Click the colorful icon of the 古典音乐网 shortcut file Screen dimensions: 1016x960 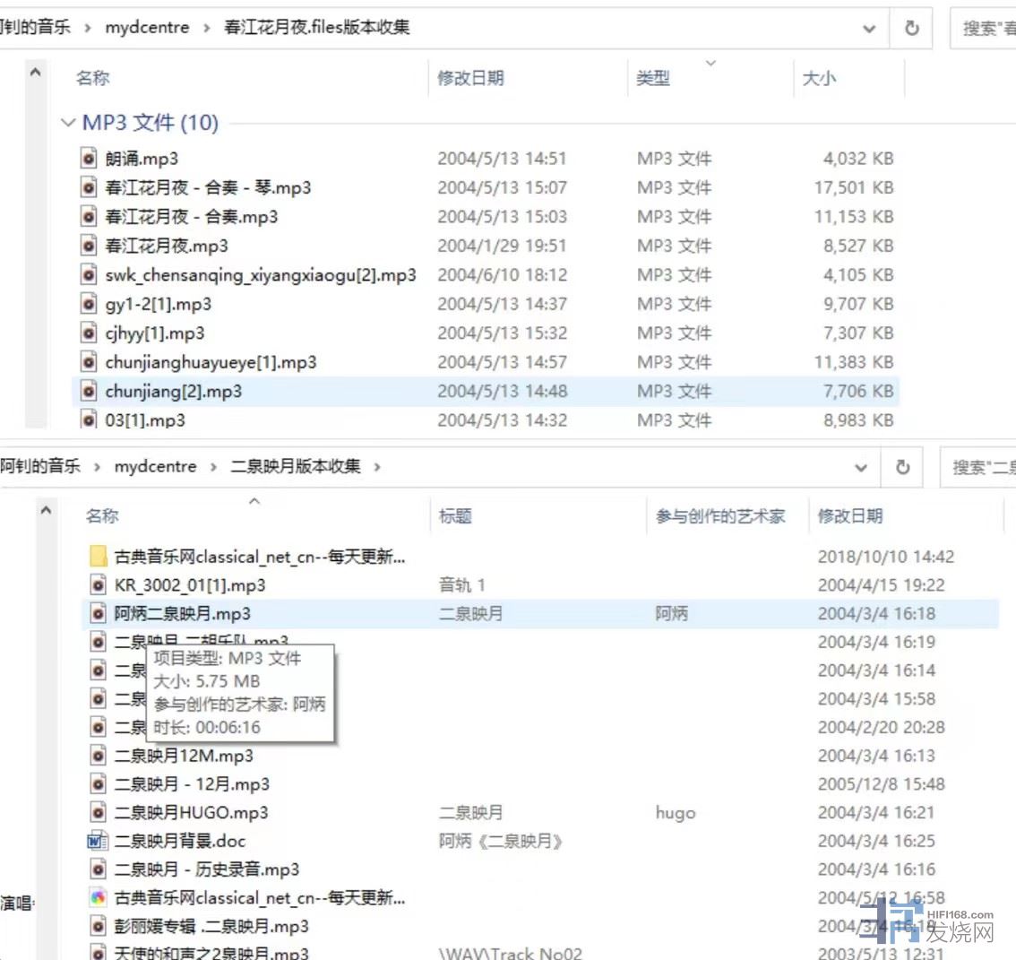pos(99,897)
